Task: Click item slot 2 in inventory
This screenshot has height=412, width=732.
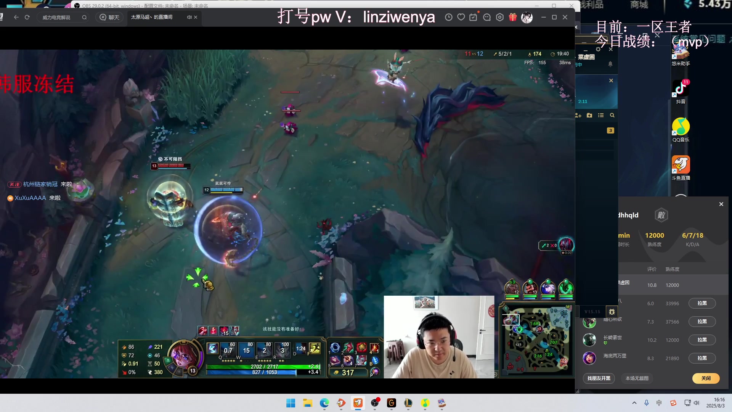Action: click(x=348, y=348)
